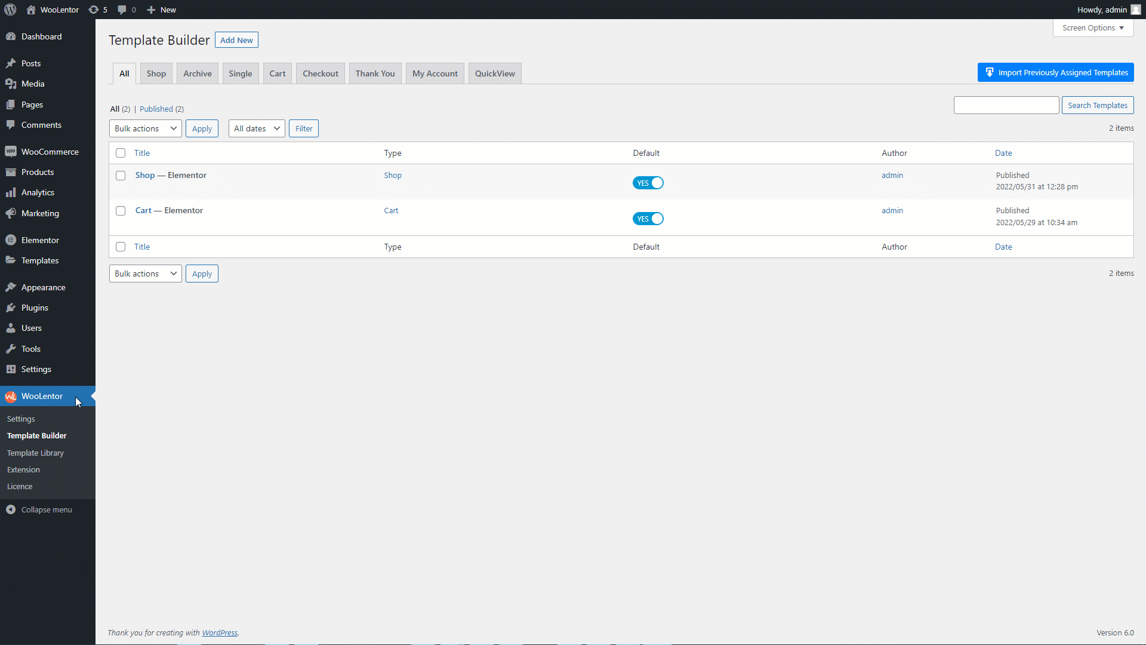Select the WooCommerce menu icon

click(11, 151)
